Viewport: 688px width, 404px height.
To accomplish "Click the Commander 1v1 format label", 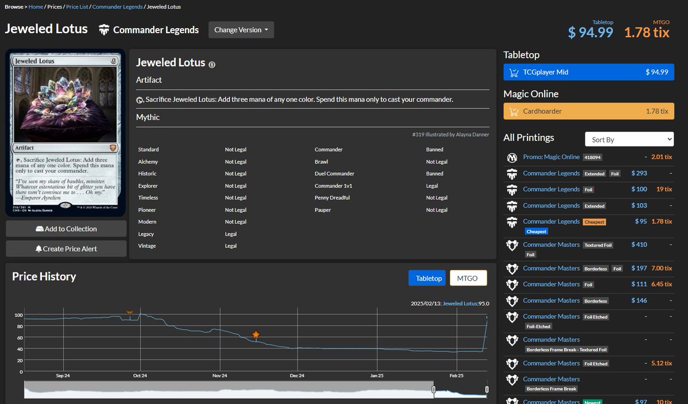I will 333,186.
